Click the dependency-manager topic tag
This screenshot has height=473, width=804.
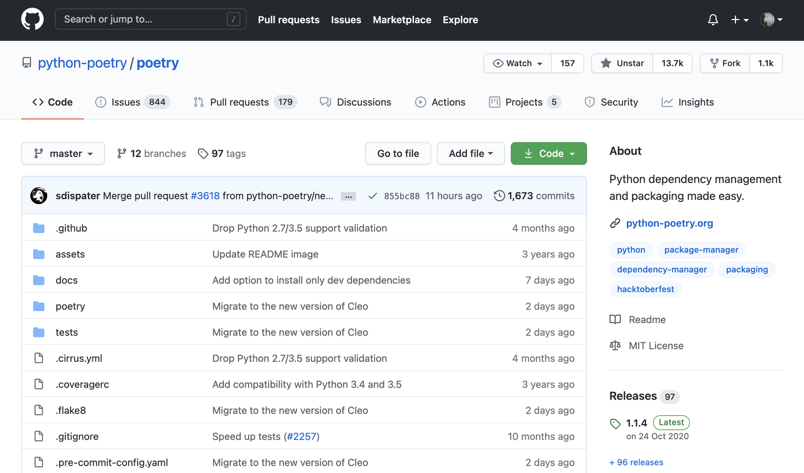click(x=662, y=269)
